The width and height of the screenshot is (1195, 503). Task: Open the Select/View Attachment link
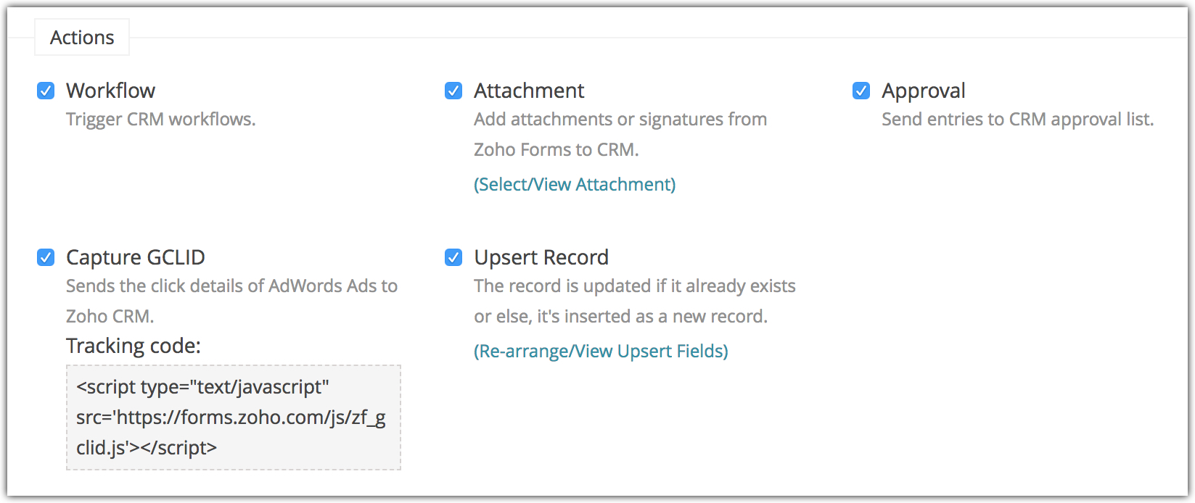(575, 185)
